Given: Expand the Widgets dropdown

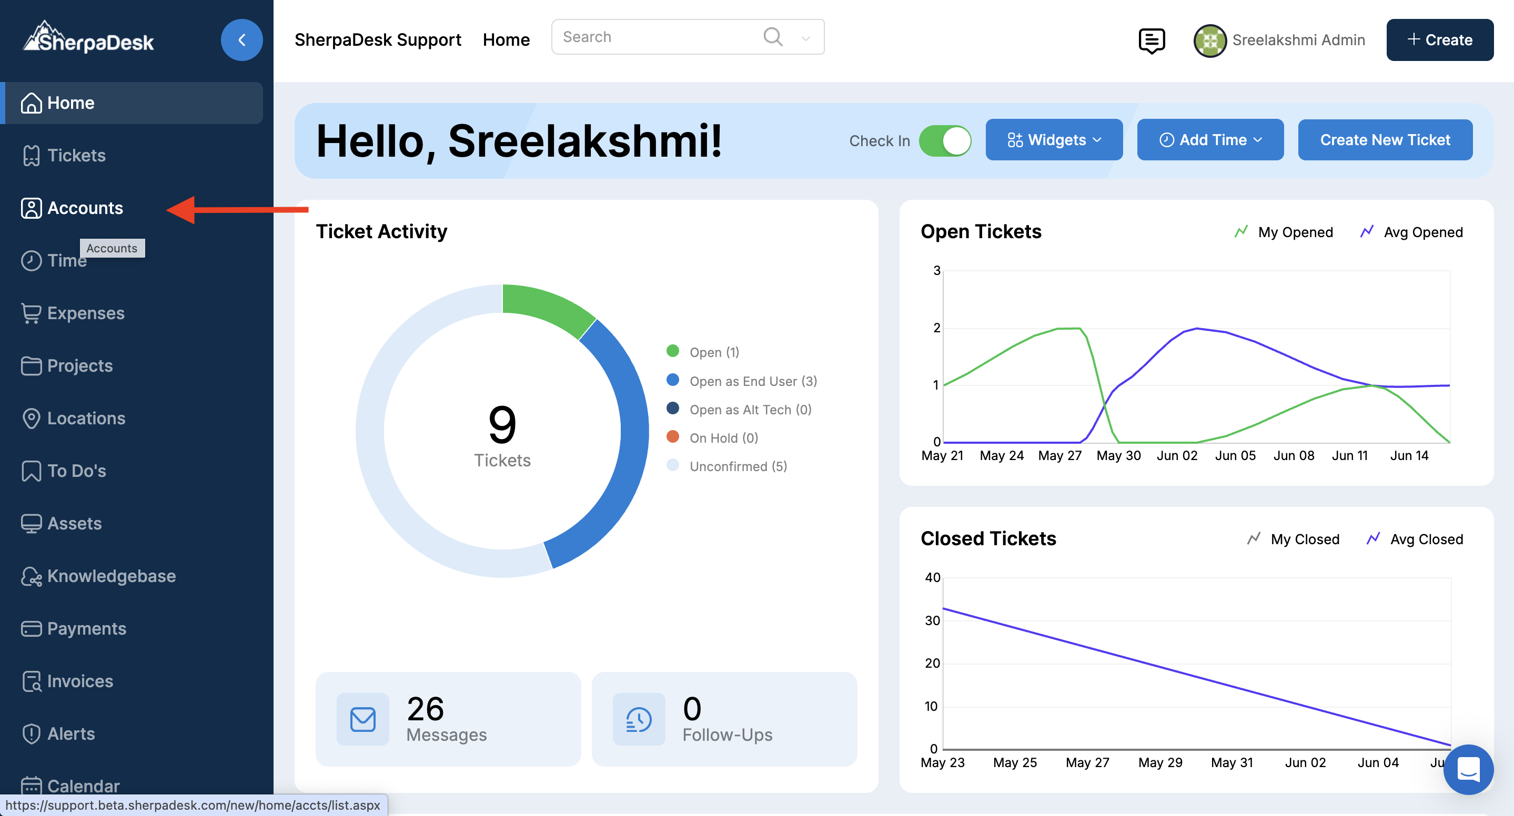Looking at the screenshot, I should (x=1054, y=140).
